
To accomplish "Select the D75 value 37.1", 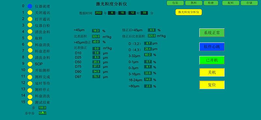I will [96, 67].
